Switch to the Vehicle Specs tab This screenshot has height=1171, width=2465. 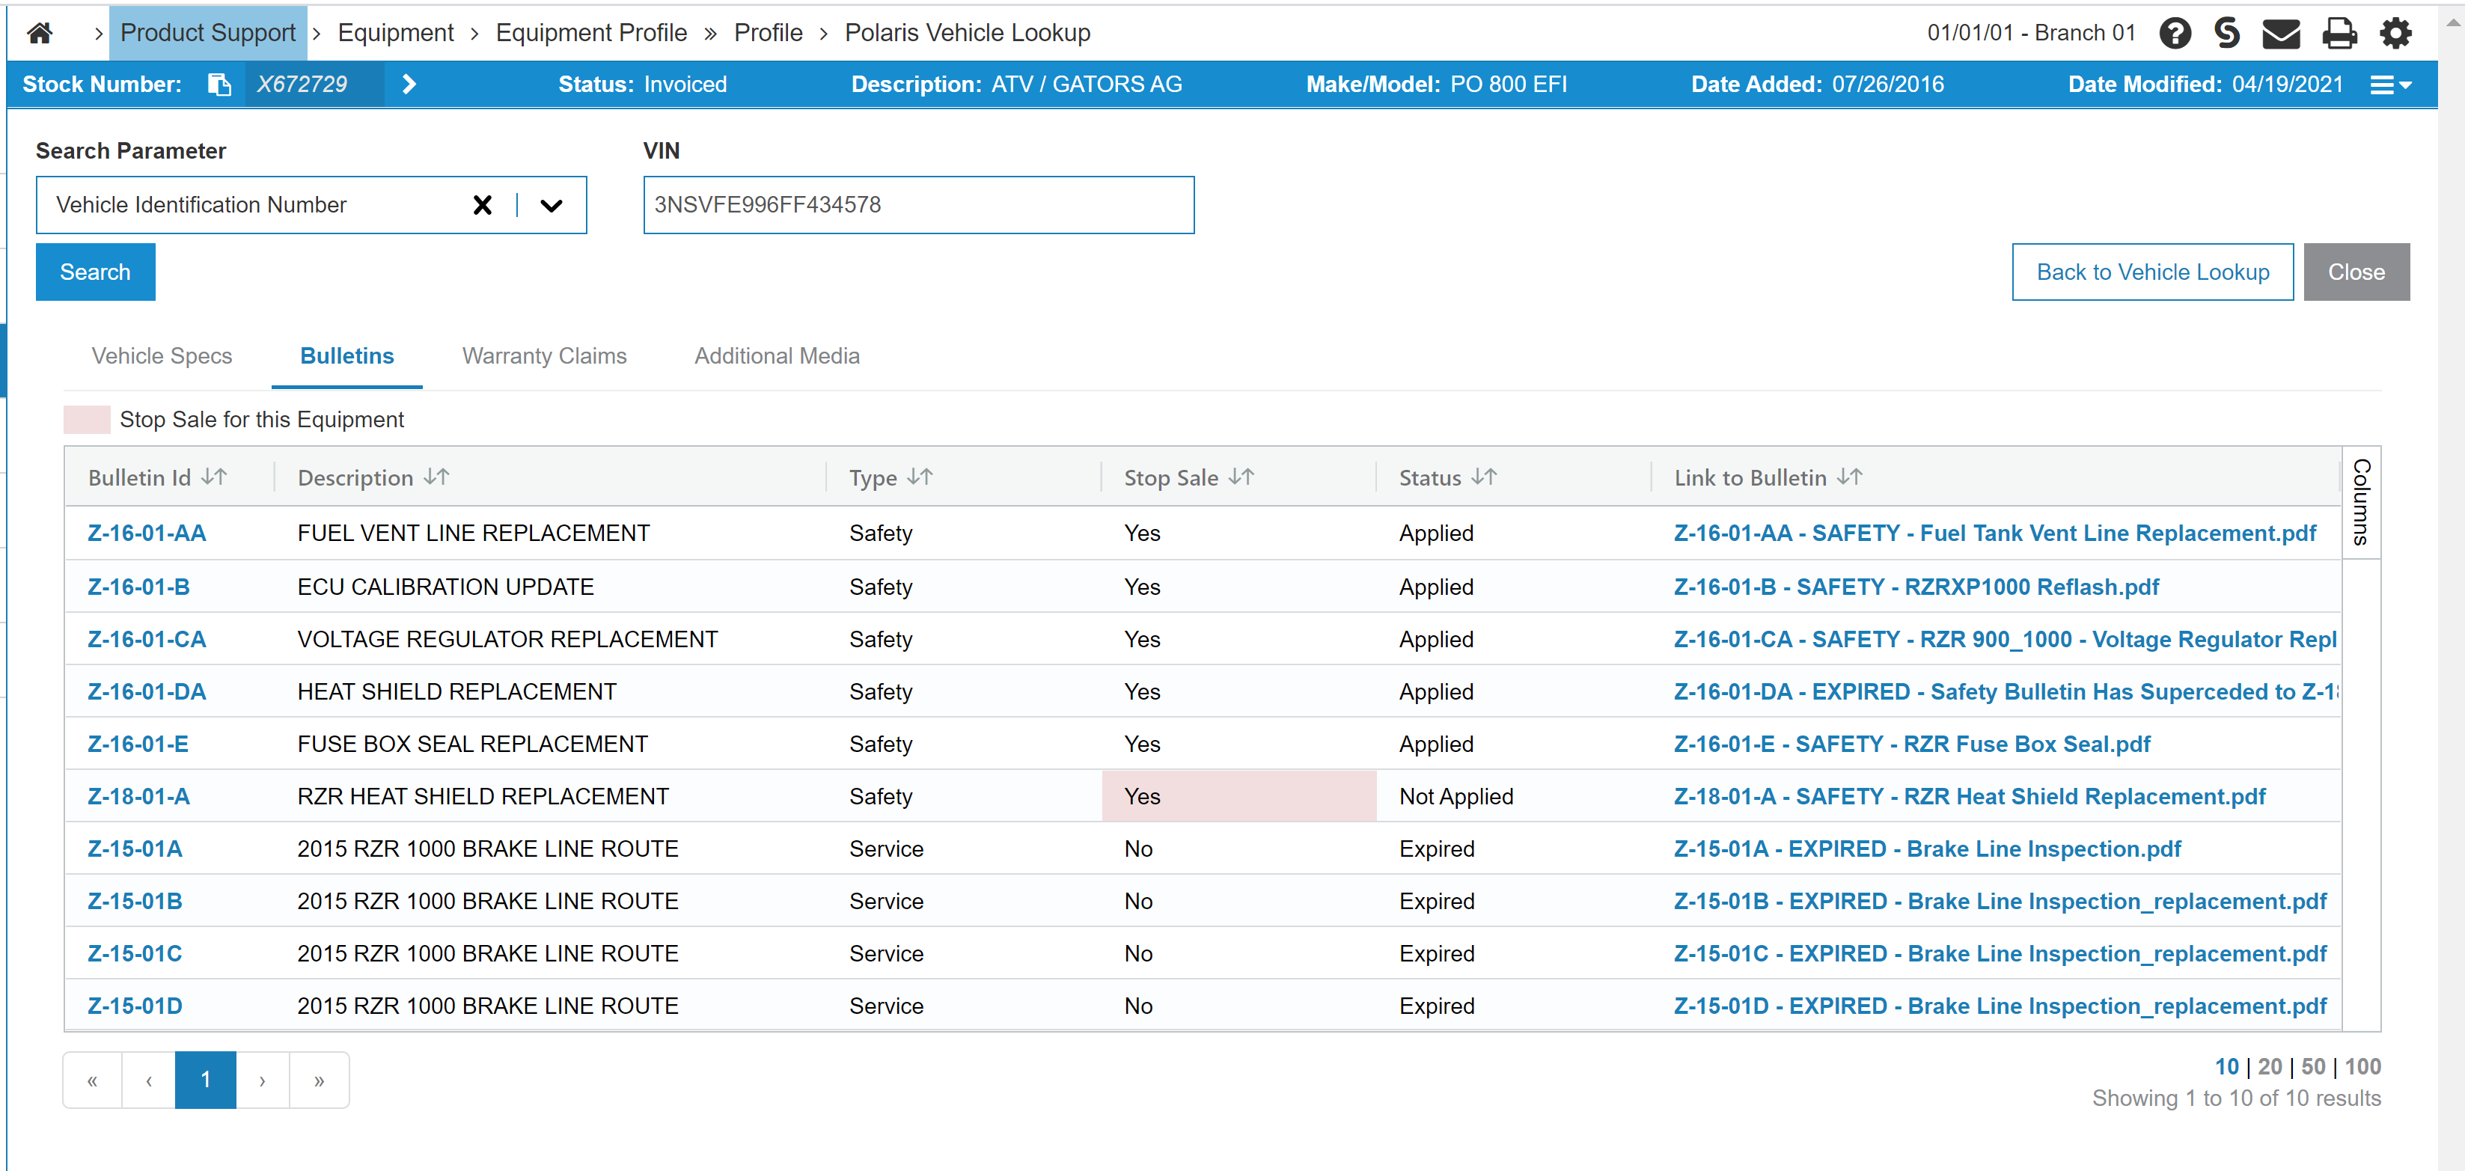click(x=162, y=356)
